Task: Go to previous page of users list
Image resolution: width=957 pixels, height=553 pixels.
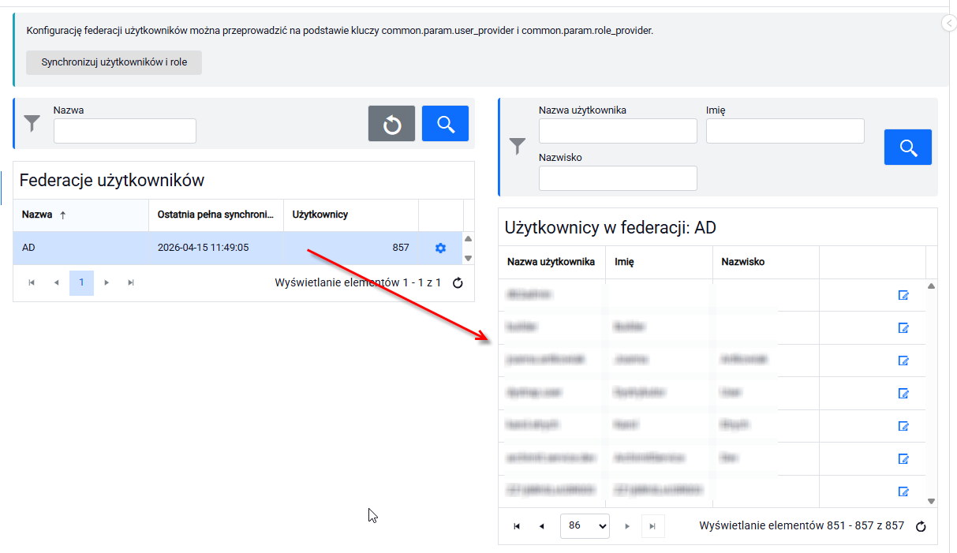Action: coord(541,526)
